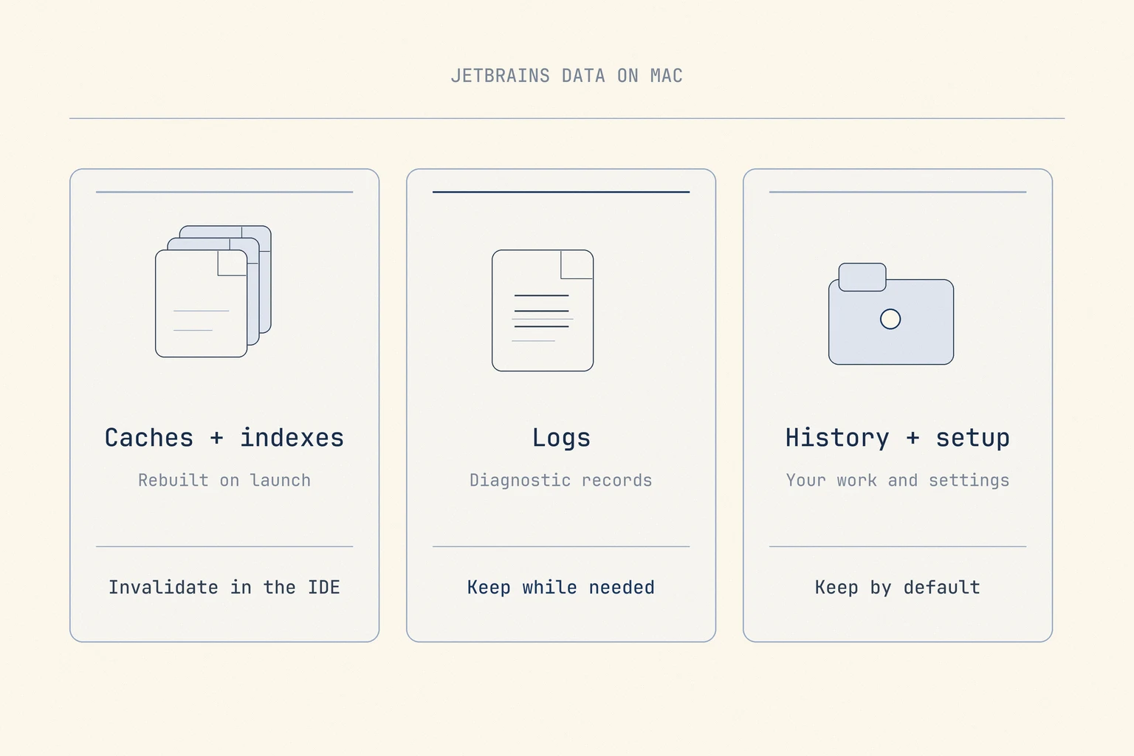Click 'Your work and settings' subtitle

[898, 481]
